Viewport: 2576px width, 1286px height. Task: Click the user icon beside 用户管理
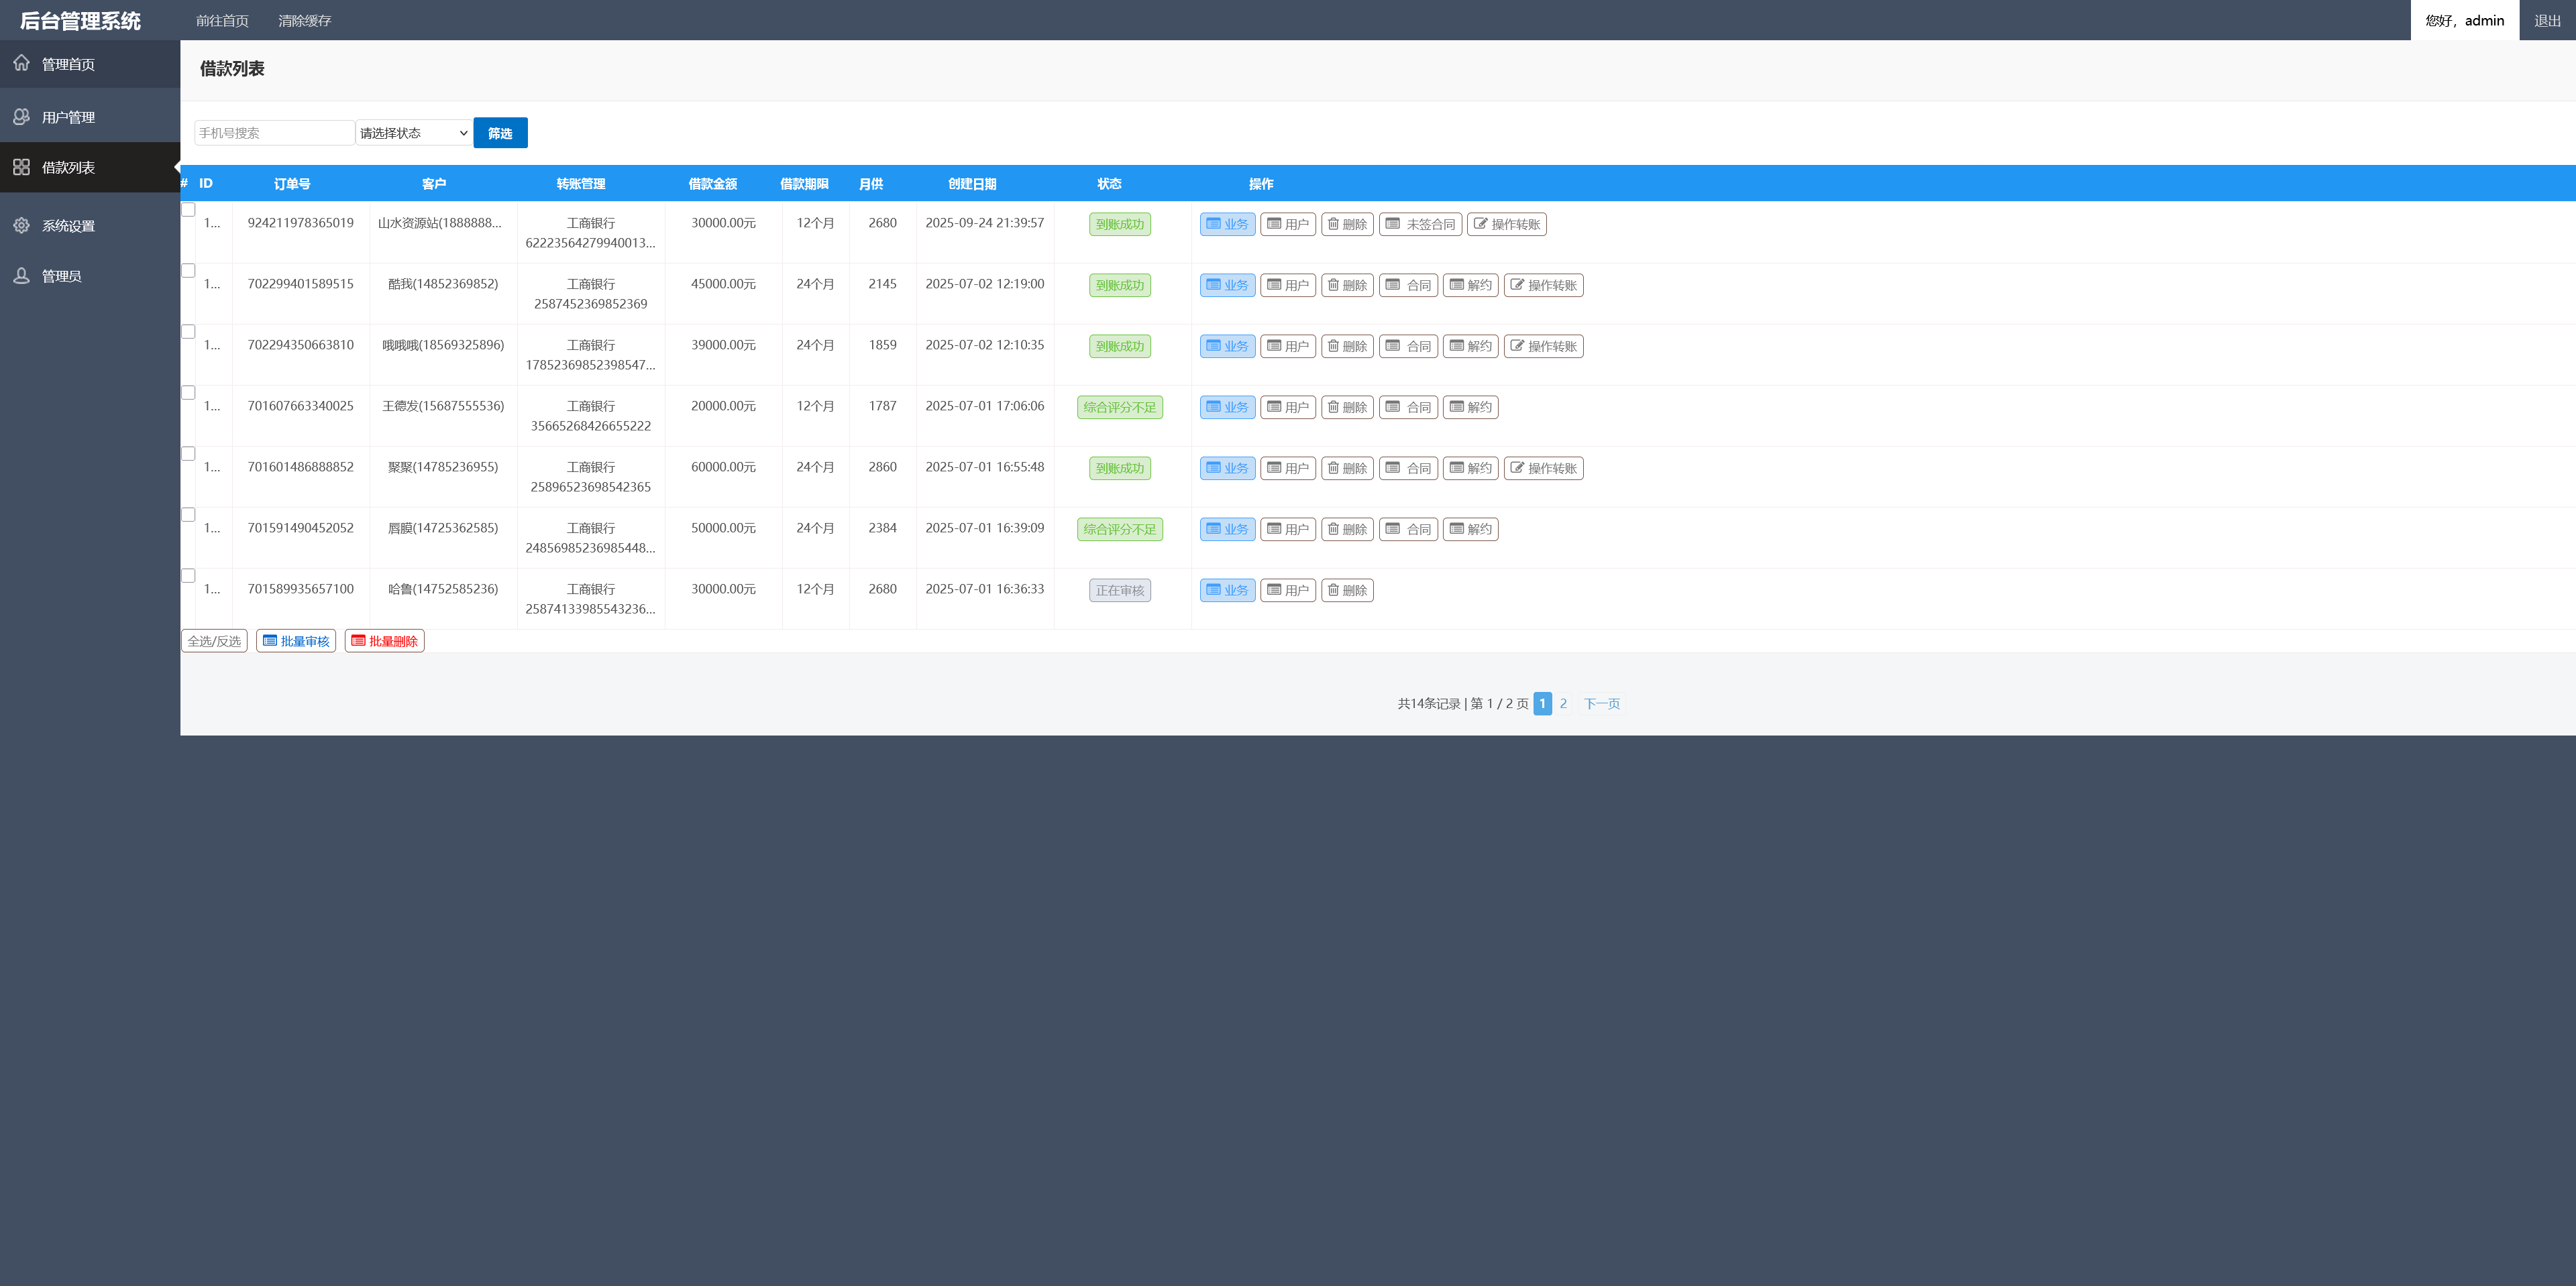(x=21, y=117)
